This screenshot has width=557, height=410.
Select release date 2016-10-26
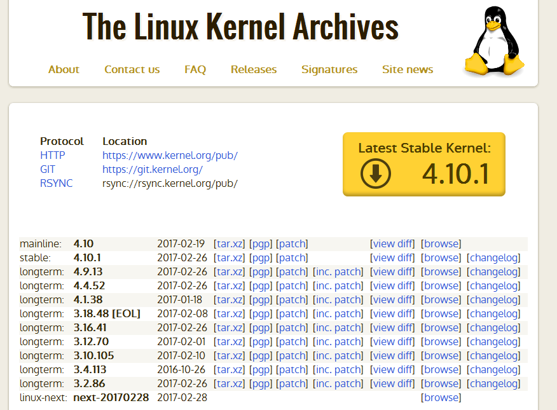[x=181, y=369]
